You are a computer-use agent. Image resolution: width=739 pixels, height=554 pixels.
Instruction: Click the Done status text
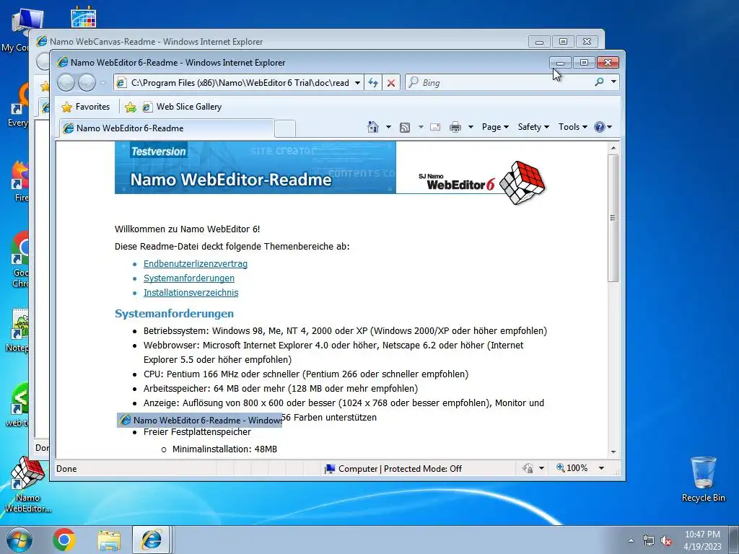tap(66, 469)
